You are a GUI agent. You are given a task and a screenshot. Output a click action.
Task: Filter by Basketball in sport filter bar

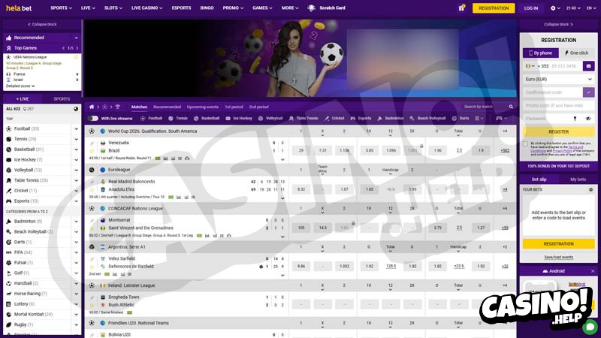click(x=207, y=119)
